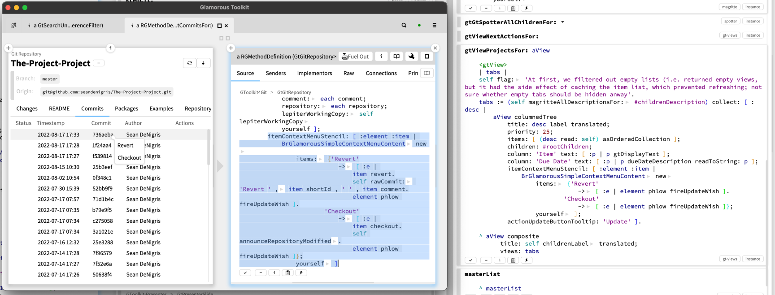
Task: Open the gt home tab
Action: pyautogui.click(x=14, y=26)
